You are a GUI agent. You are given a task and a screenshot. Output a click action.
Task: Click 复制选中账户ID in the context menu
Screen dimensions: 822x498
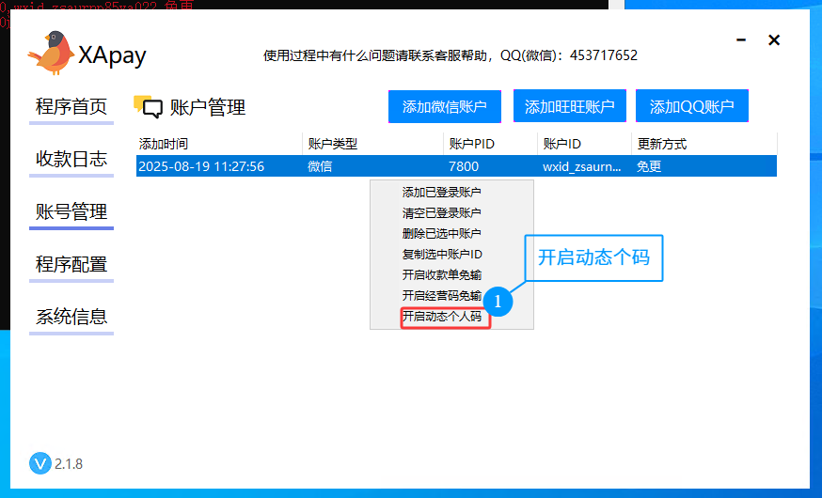[x=441, y=255]
